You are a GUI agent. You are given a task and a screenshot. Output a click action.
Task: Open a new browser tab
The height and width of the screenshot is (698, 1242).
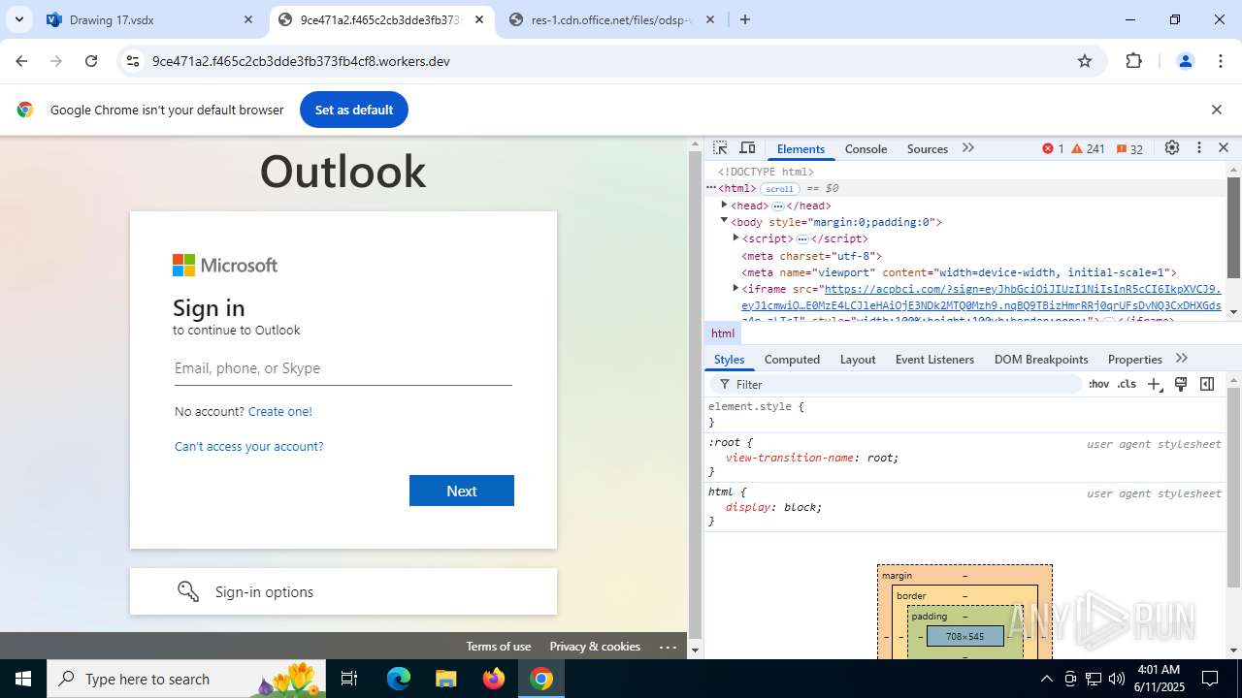pos(744,19)
